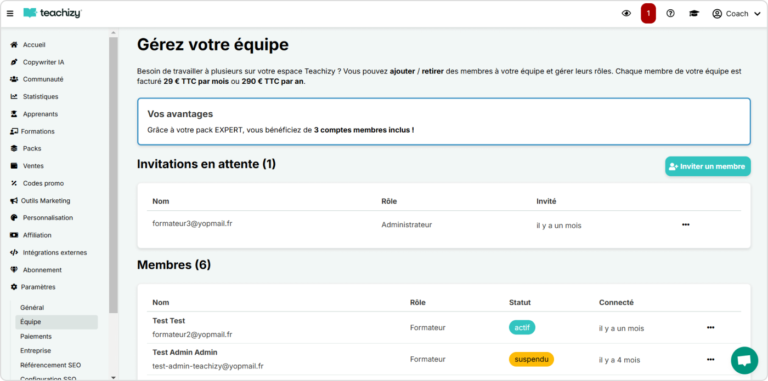The width and height of the screenshot is (768, 381).
Task: Open notifications via the red badge icon
Action: pyautogui.click(x=648, y=13)
